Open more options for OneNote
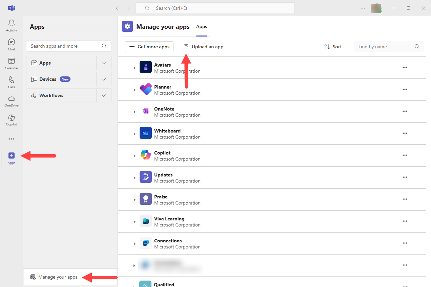The height and width of the screenshot is (287, 431). click(x=405, y=111)
